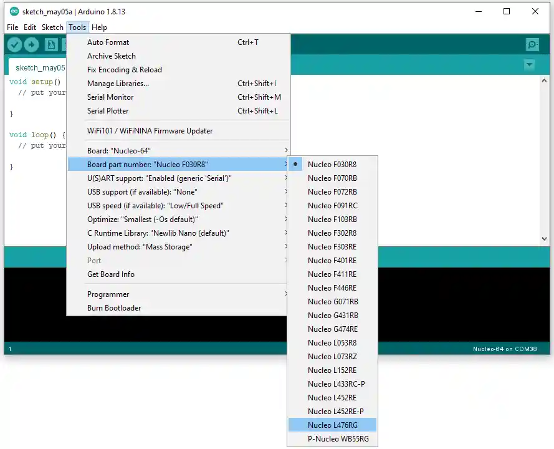Open the Sketch menu in menu bar

coord(52,27)
